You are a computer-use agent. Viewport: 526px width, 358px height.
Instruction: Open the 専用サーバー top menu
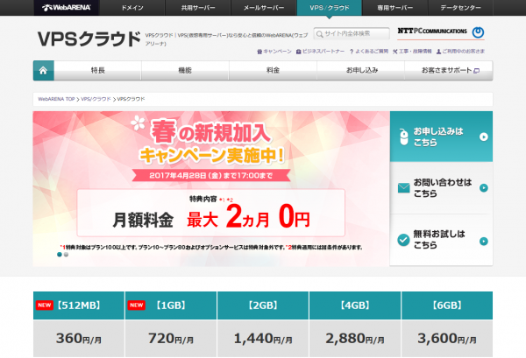394,7
